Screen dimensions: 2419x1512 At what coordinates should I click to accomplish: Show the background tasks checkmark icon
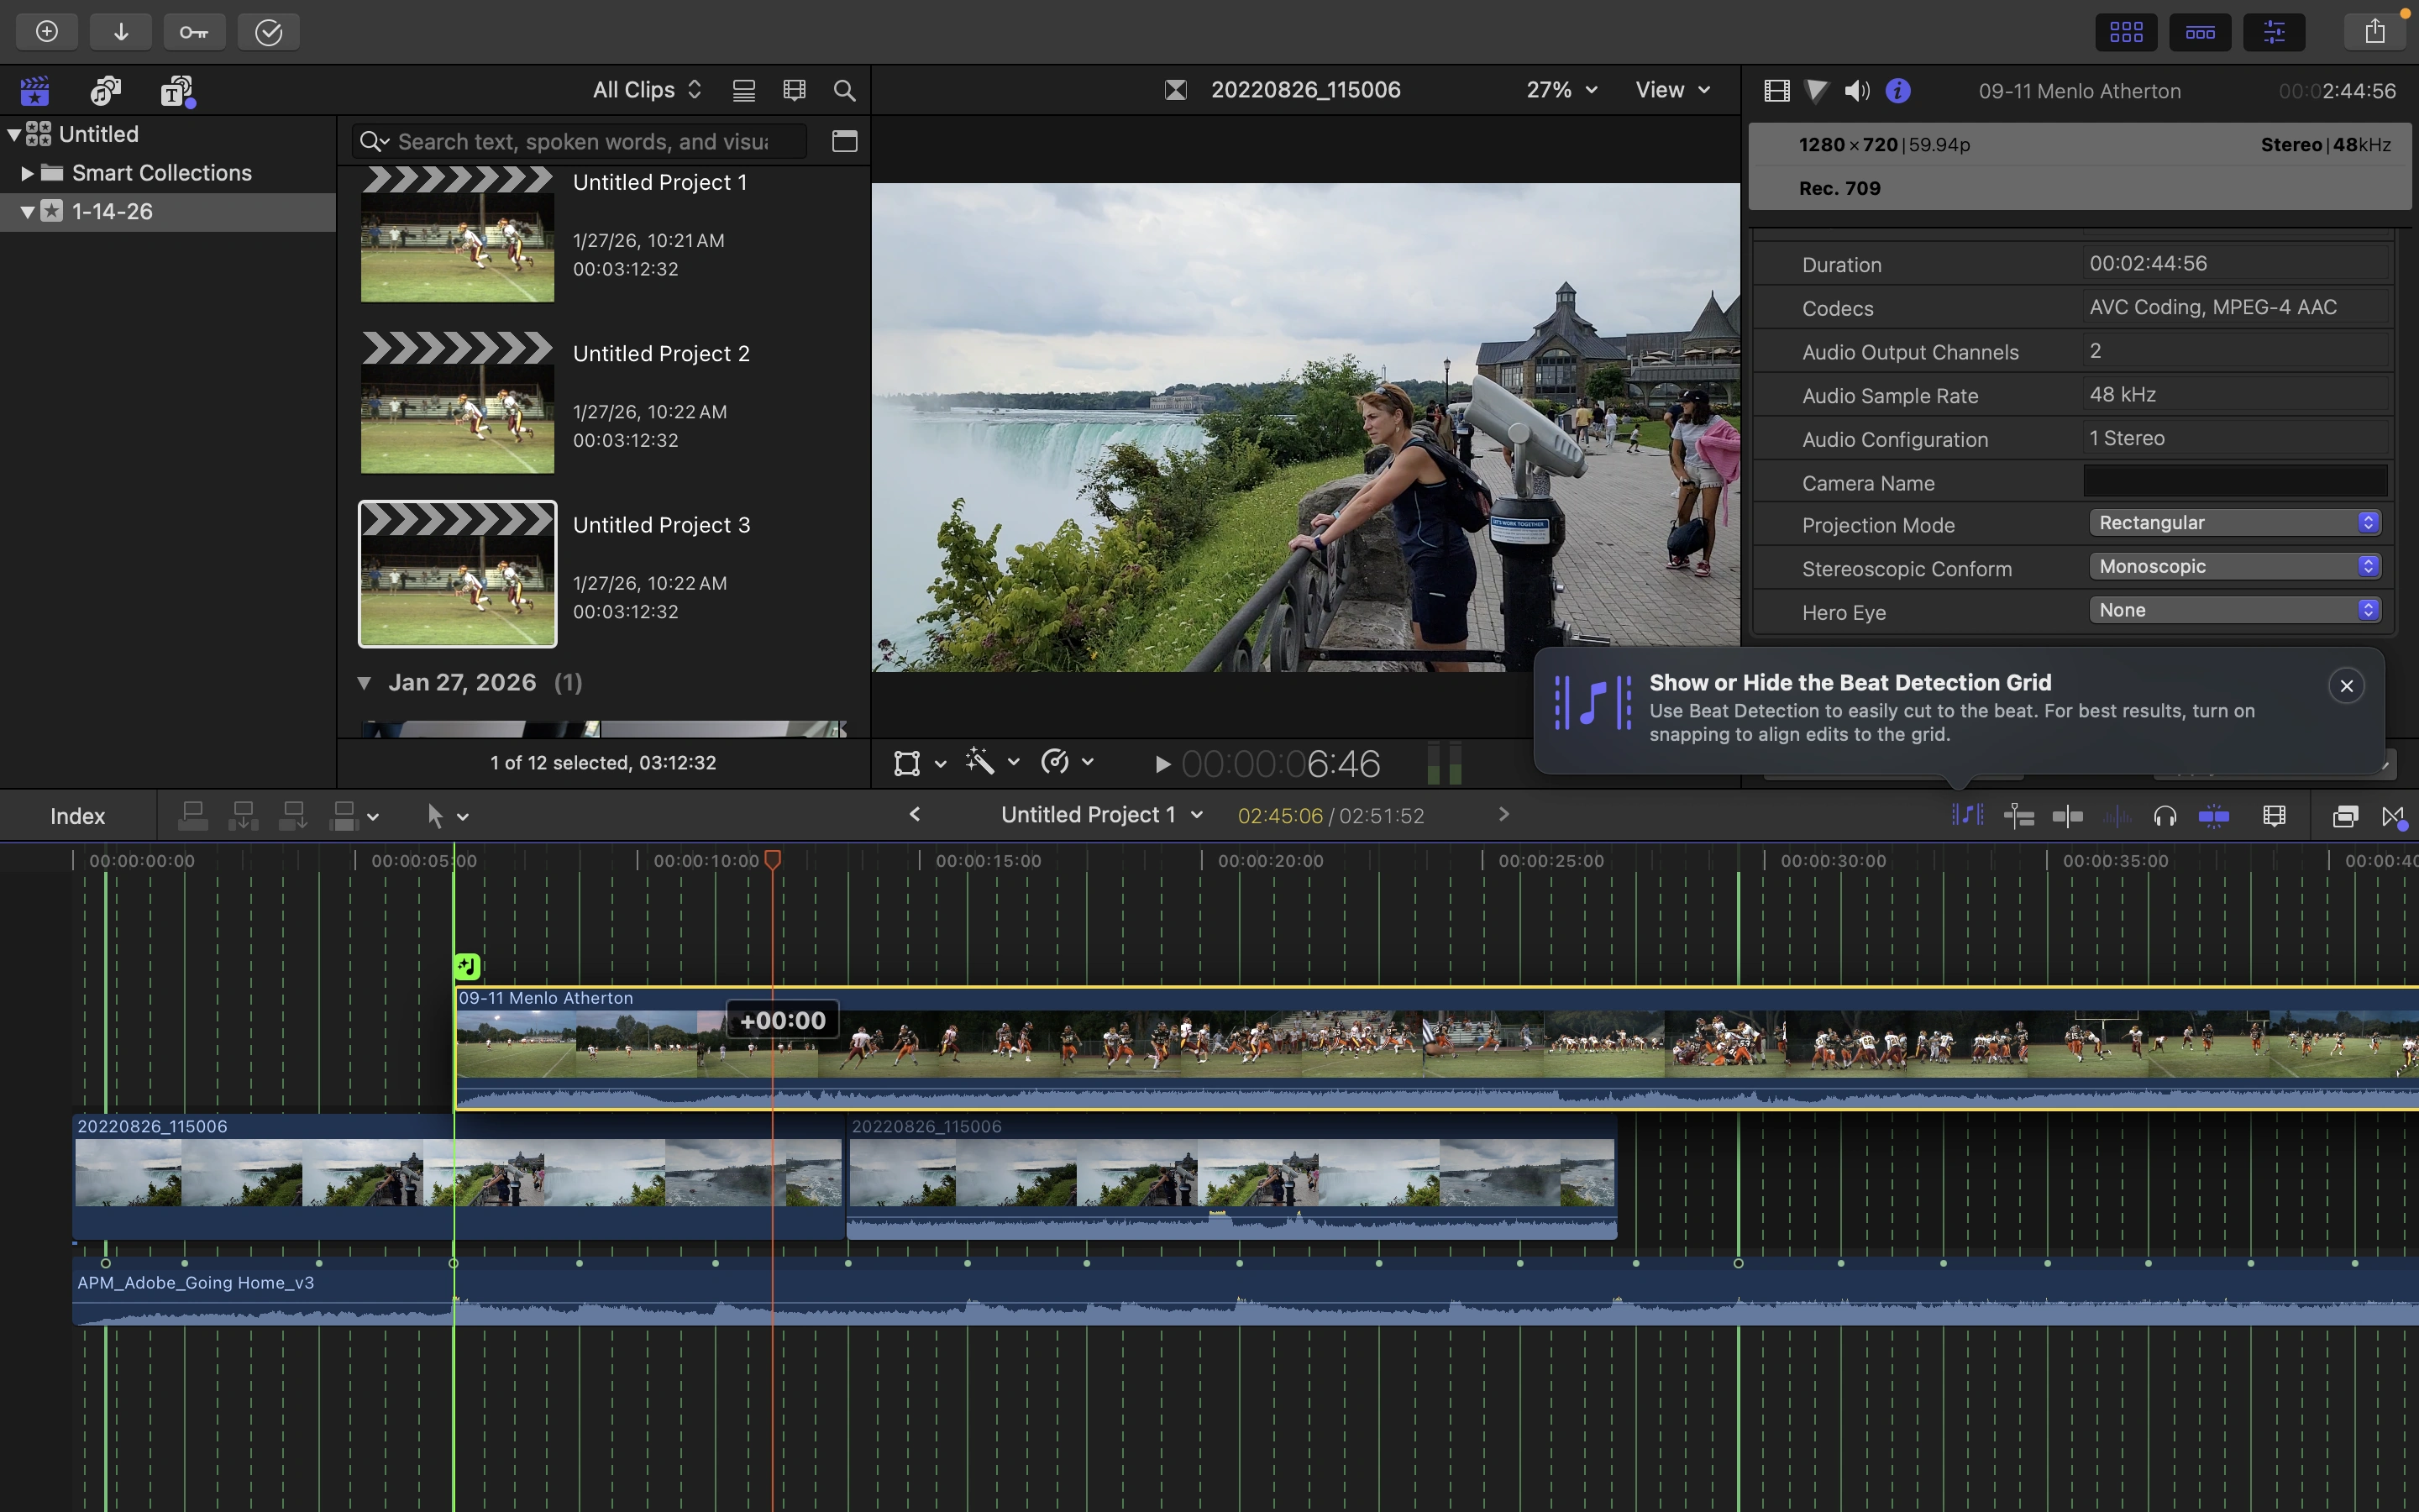click(269, 32)
